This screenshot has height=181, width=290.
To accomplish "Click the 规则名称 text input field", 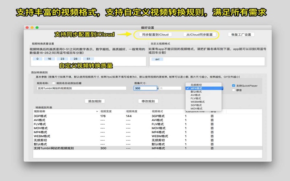I will coord(82,88).
